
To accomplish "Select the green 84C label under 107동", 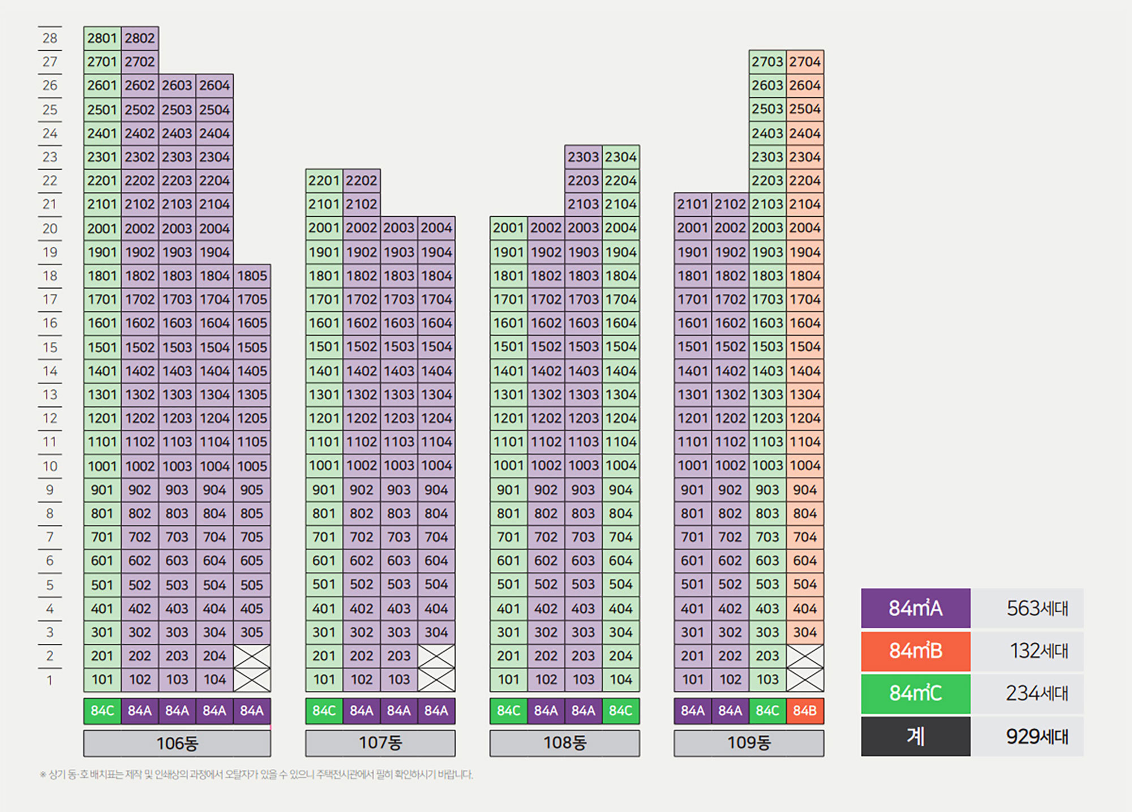I will tap(324, 711).
